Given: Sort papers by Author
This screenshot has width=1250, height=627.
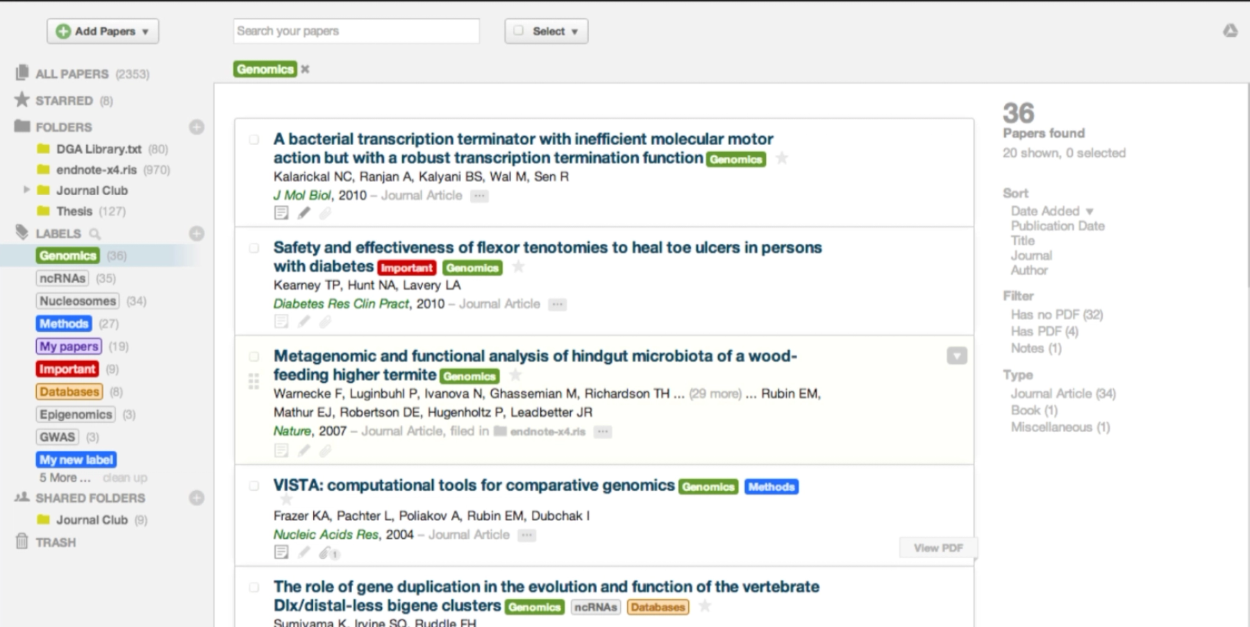Looking at the screenshot, I should tap(1029, 270).
